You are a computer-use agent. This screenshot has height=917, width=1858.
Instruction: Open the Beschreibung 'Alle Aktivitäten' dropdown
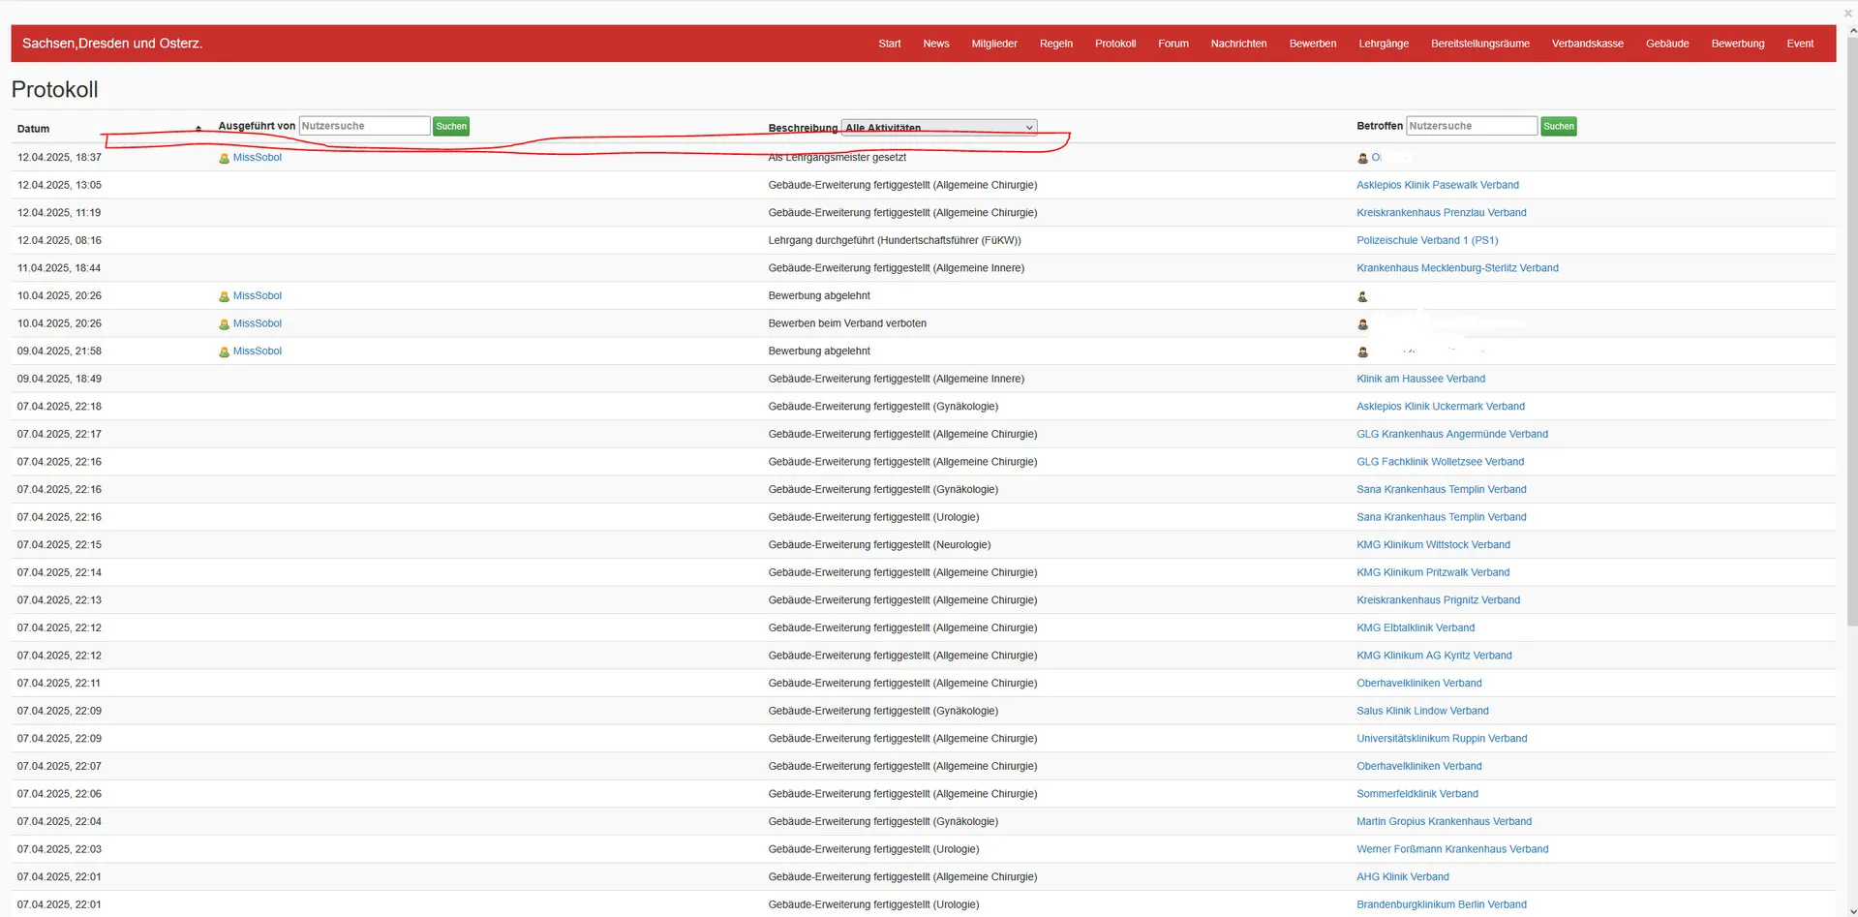938,127
